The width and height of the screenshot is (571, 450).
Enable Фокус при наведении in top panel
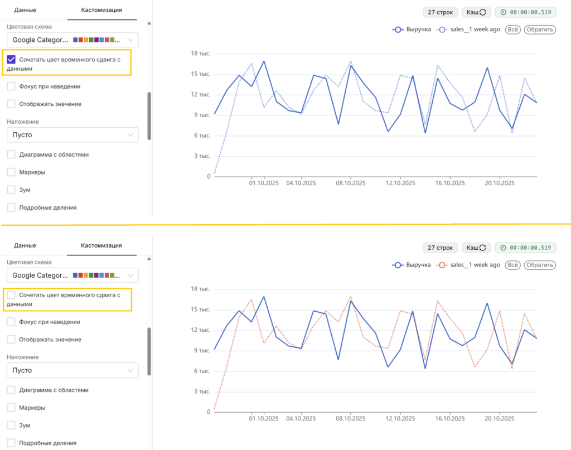pos(11,86)
